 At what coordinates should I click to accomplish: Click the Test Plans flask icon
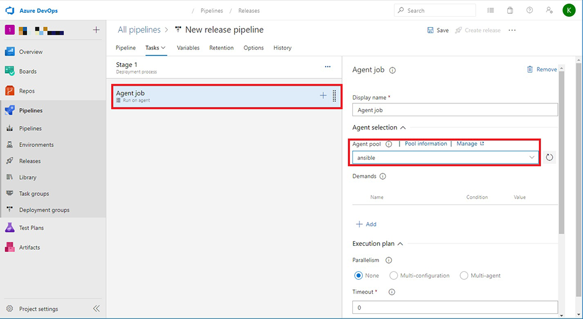pos(10,228)
